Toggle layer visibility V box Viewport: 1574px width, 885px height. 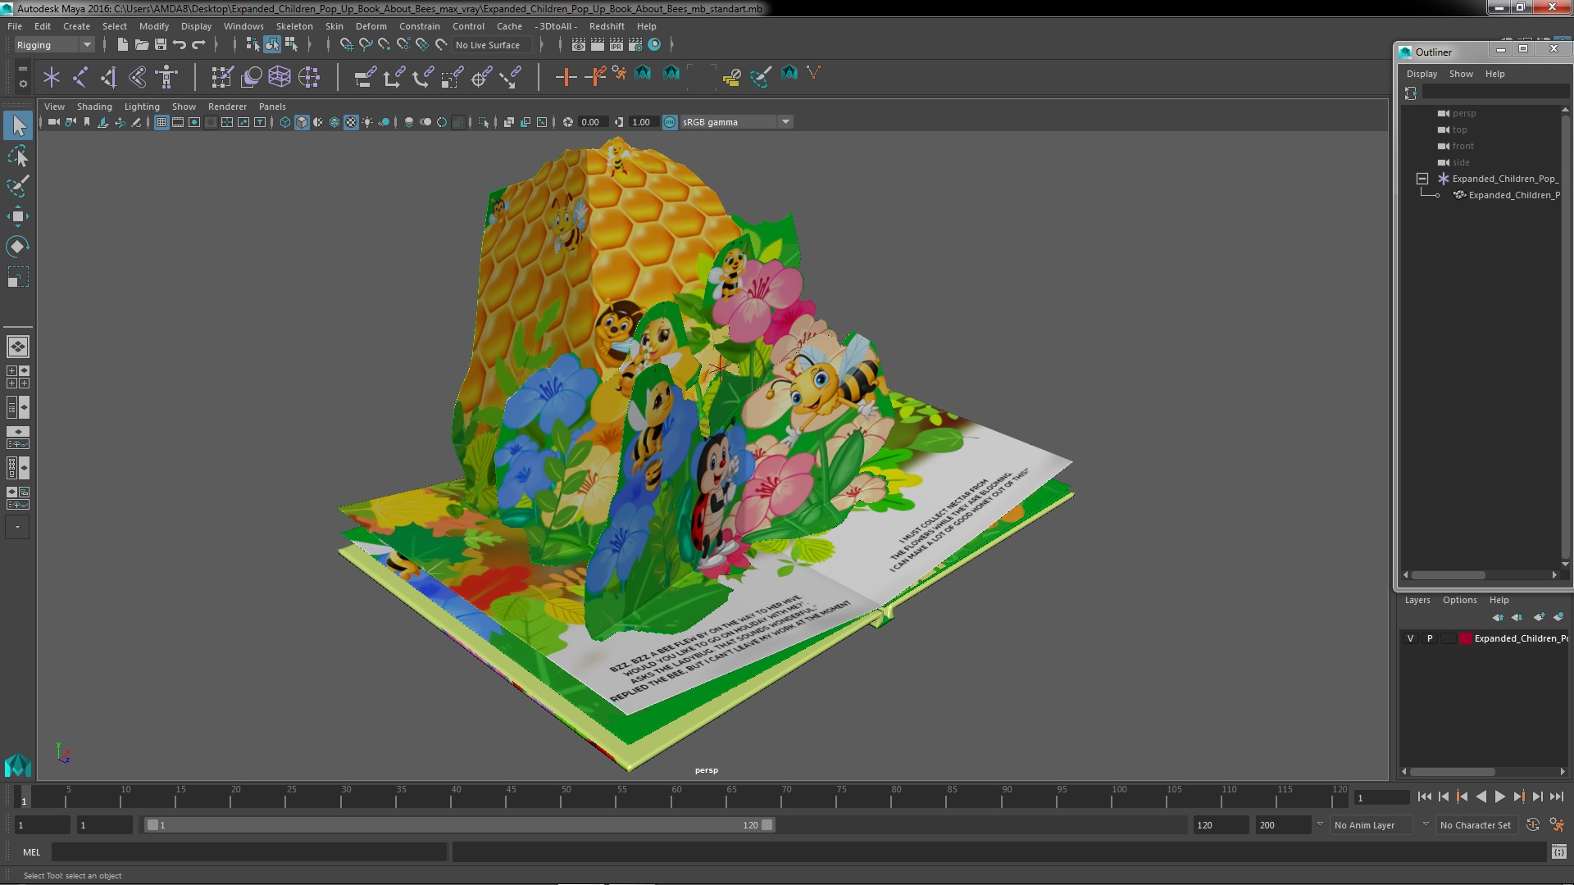[1410, 638]
